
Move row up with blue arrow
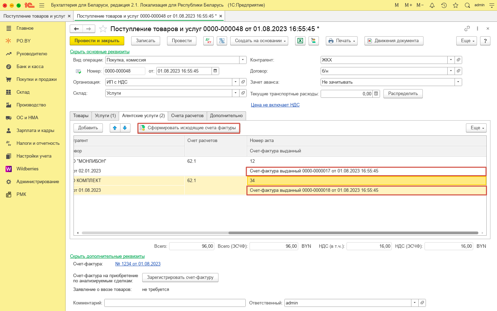115,128
